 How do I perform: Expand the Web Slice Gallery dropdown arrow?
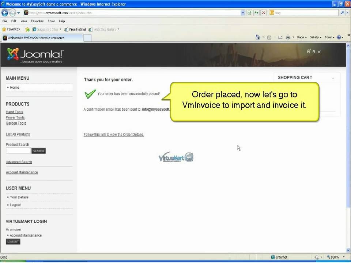[118, 29]
